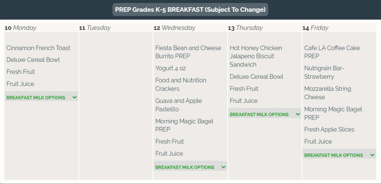This screenshot has width=381, height=184.
Task: Select Mozzarella String Cheese item
Action: [x=327, y=93]
